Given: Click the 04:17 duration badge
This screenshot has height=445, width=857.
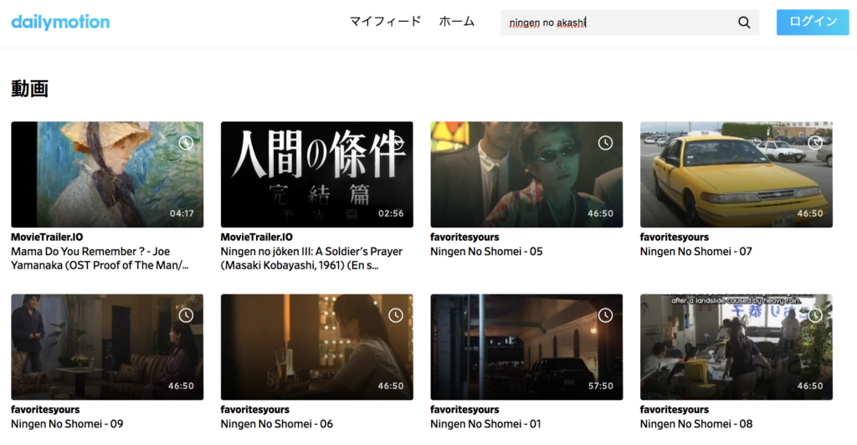Looking at the screenshot, I should (x=182, y=213).
